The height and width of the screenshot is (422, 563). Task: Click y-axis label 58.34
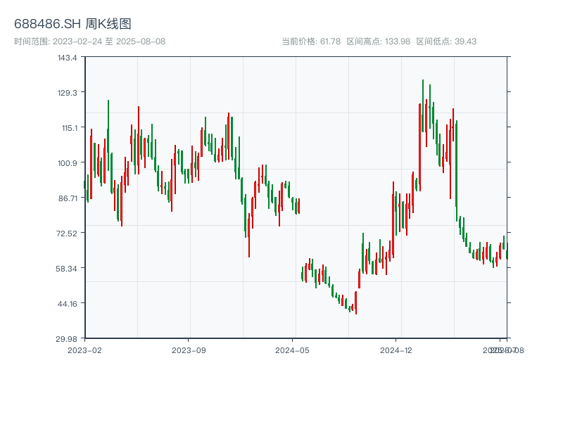point(66,269)
